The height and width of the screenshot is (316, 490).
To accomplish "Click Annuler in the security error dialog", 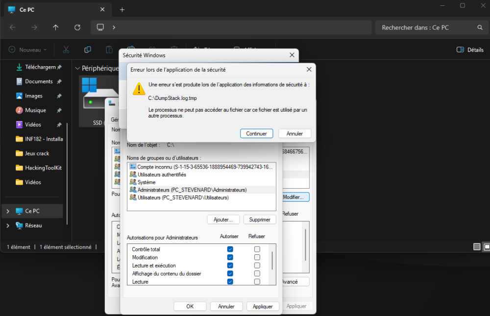I will (x=294, y=133).
